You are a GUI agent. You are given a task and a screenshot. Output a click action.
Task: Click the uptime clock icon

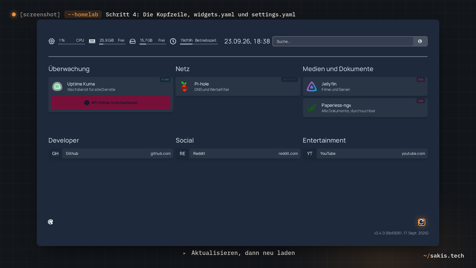tap(173, 41)
